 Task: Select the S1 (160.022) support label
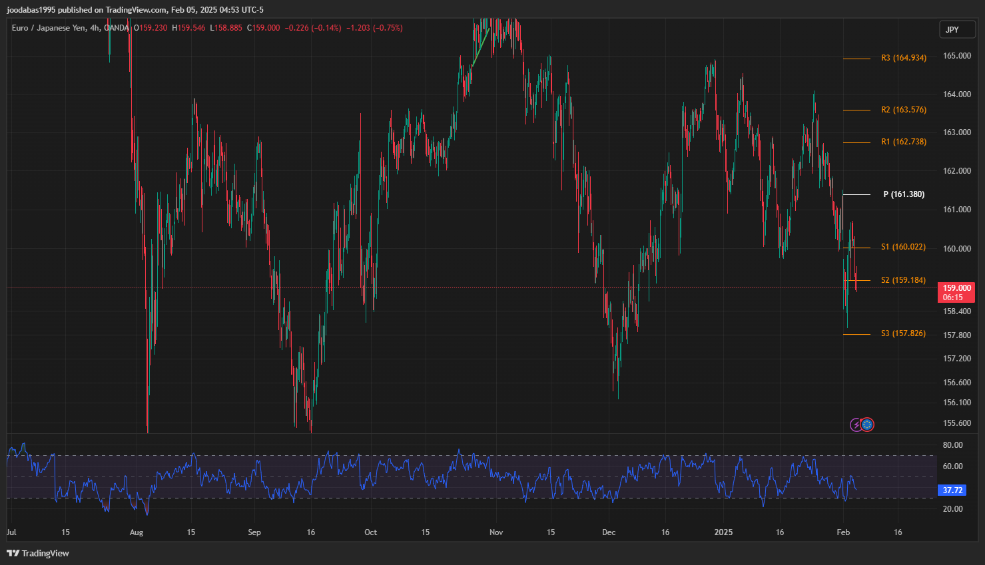(x=902, y=247)
